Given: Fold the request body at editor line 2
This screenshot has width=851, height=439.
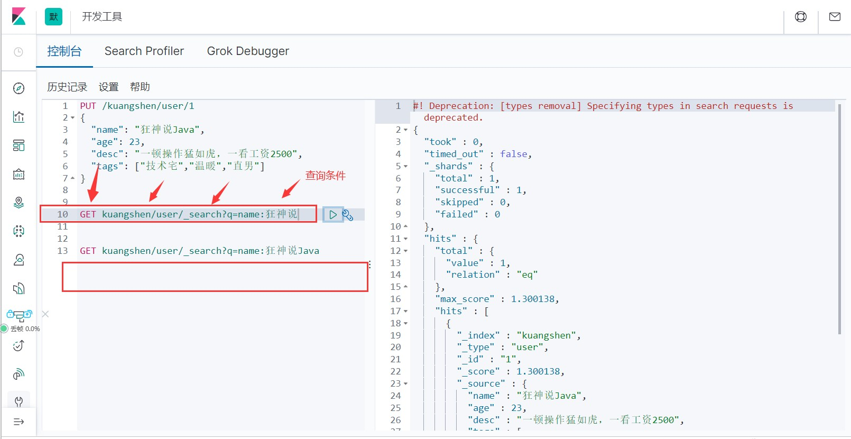Looking at the screenshot, I should coord(72,118).
